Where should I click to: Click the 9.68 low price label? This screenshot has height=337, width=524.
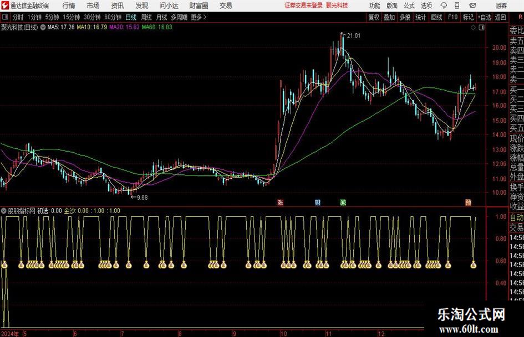[142, 198]
